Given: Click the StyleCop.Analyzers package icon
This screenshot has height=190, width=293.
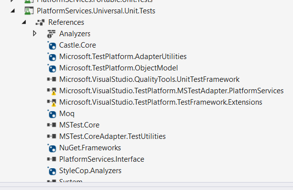Looking at the screenshot, I should [x=52, y=171].
